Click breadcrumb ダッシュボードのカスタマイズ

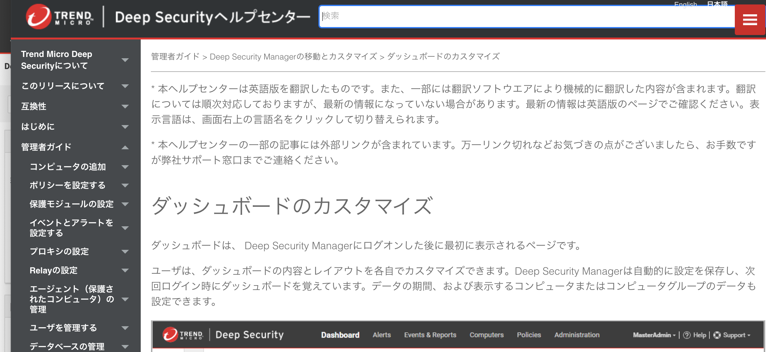[443, 57]
